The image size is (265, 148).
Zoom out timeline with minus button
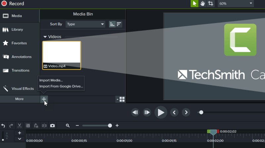pos(77,126)
